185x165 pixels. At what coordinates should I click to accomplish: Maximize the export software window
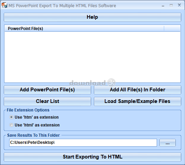pos(171,5)
